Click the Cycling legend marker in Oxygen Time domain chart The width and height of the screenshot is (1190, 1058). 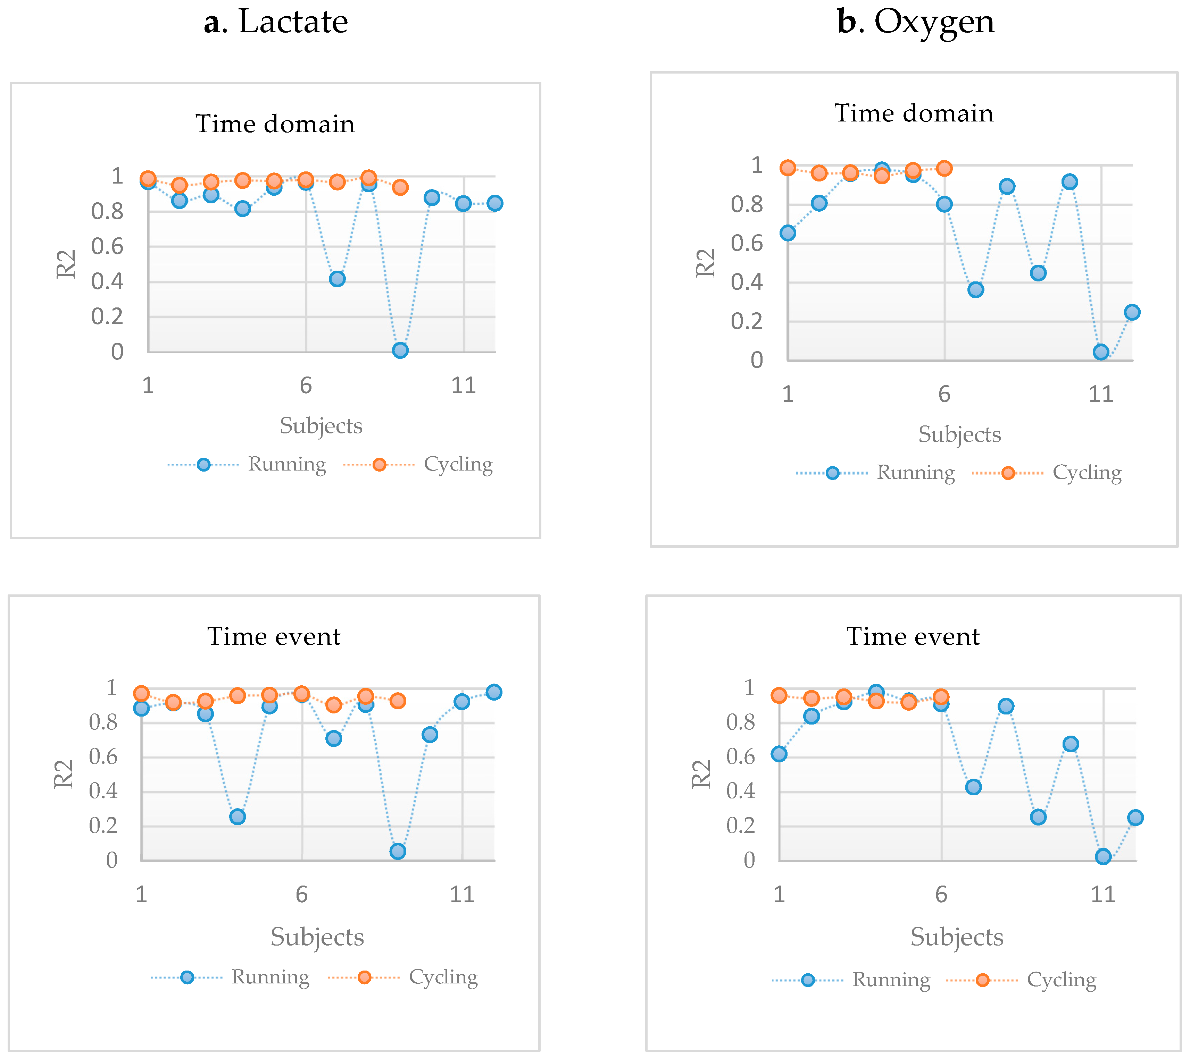pyautogui.click(x=1008, y=473)
